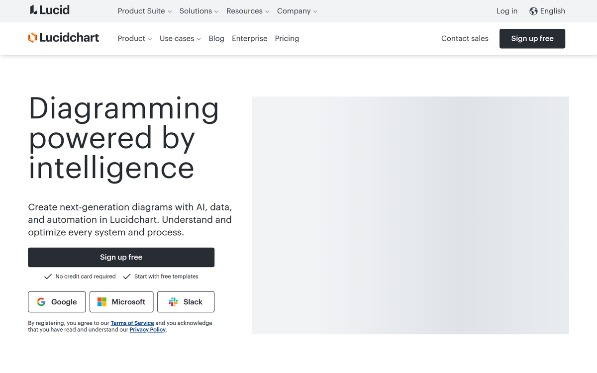Click the gray hero image placeholder
This screenshot has width=597, height=373.
tap(410, 215)
